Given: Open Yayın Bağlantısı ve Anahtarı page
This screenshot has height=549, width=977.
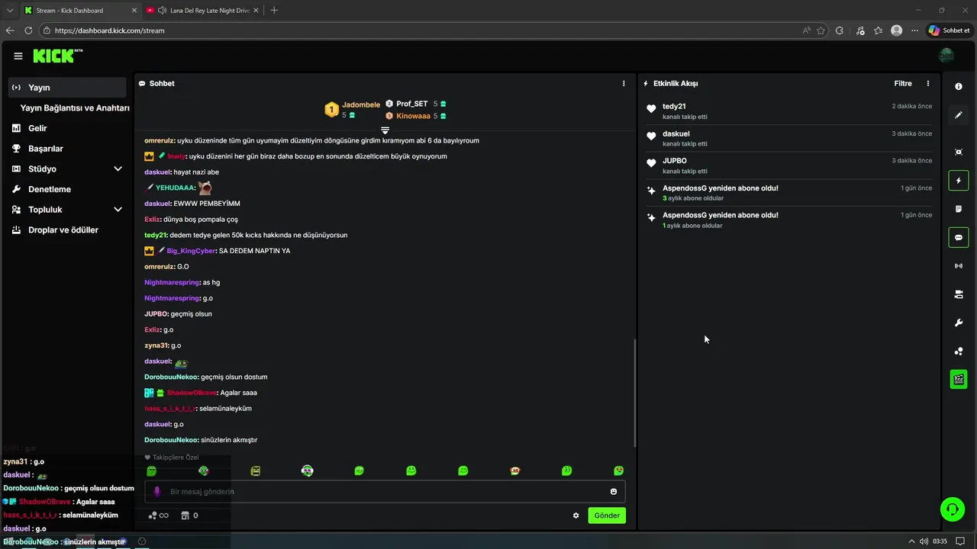Looking at the screenshot, I should click(75, 108).
